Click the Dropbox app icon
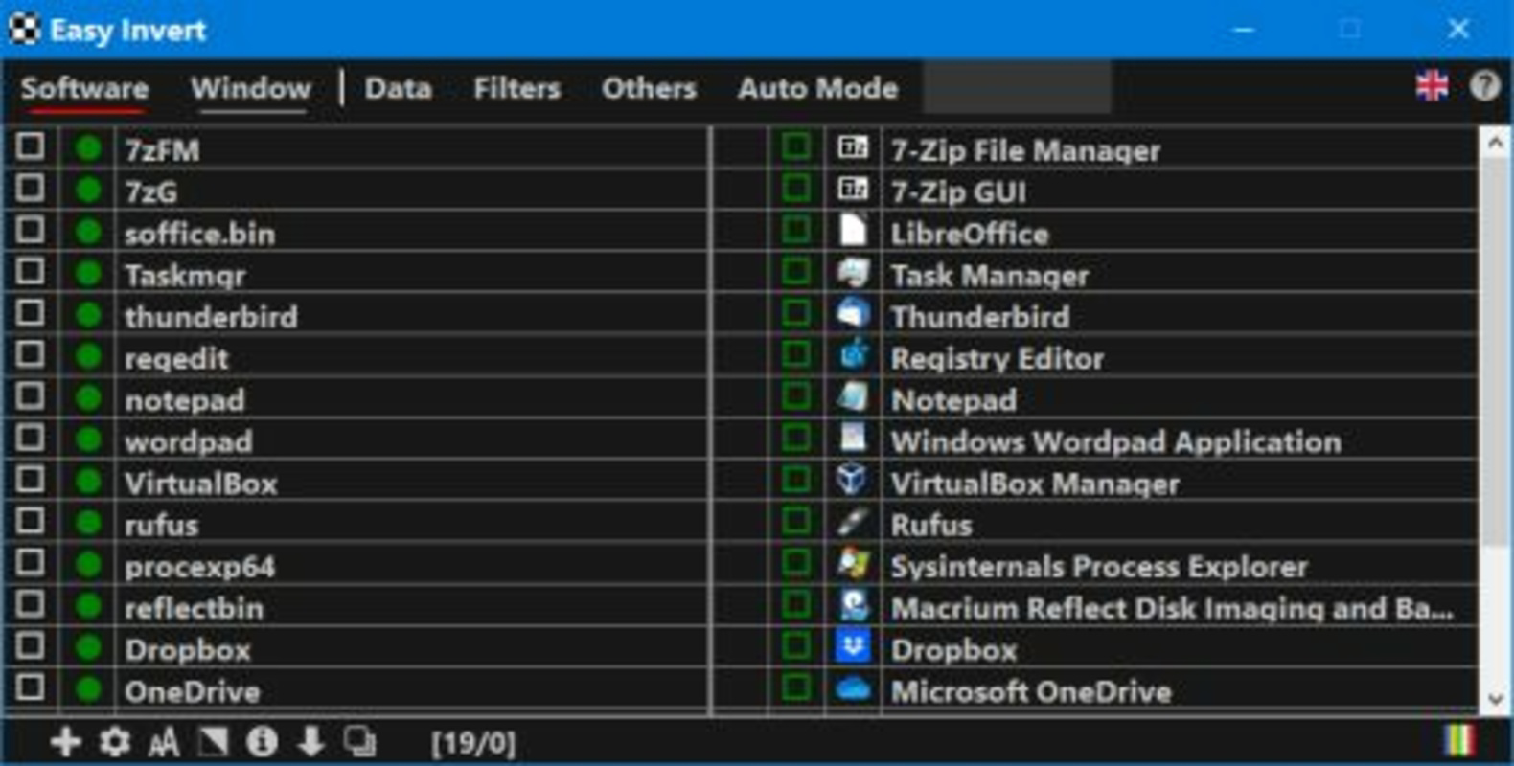The image size is (1514, 766). (853, 646)
